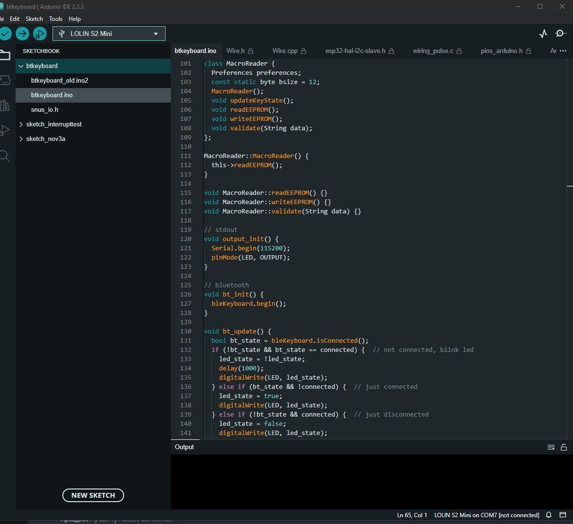
Task: Toggle bottom panel from status bar
Action: point(563,515)
